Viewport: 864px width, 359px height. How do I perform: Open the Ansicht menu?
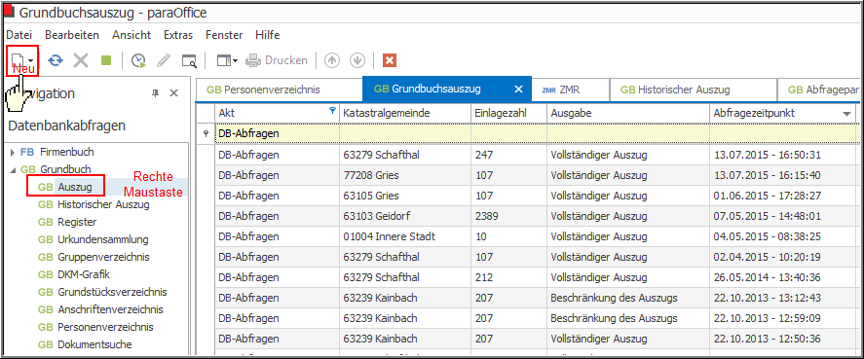131,35
